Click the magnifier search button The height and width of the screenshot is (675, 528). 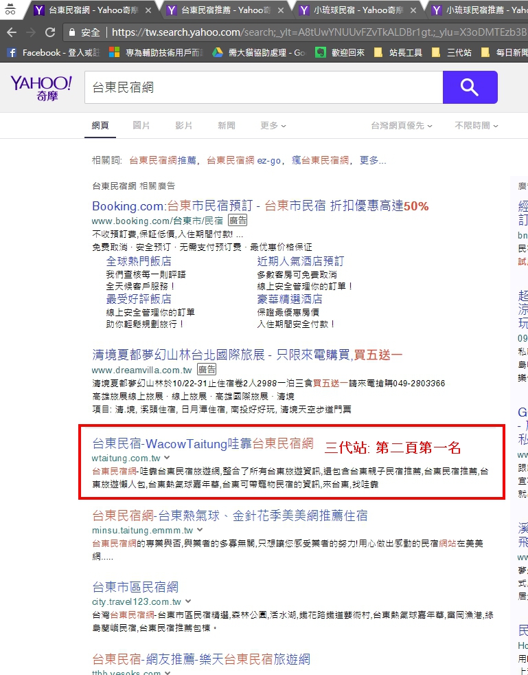tap(470, 87)
